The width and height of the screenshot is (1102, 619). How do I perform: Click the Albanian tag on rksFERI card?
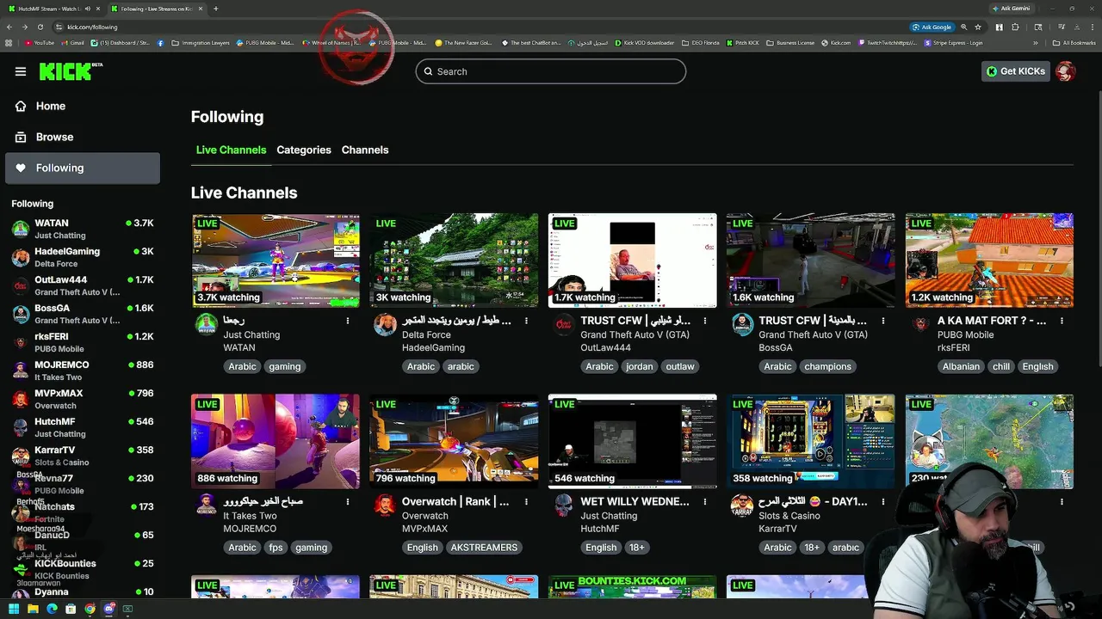pyautogui.click(x=961, y=366)
